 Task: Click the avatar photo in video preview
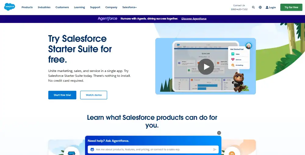(249, 46)
